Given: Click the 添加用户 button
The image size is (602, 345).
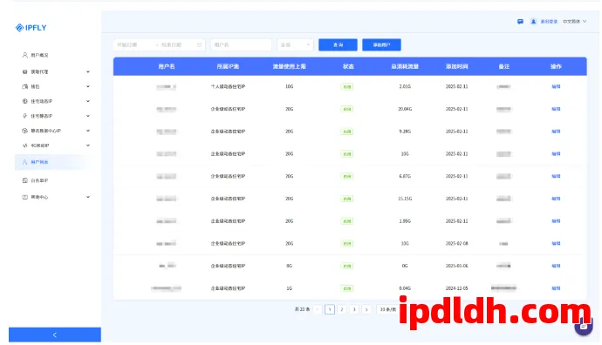Looking at the screenshot, I should [381, 44].
